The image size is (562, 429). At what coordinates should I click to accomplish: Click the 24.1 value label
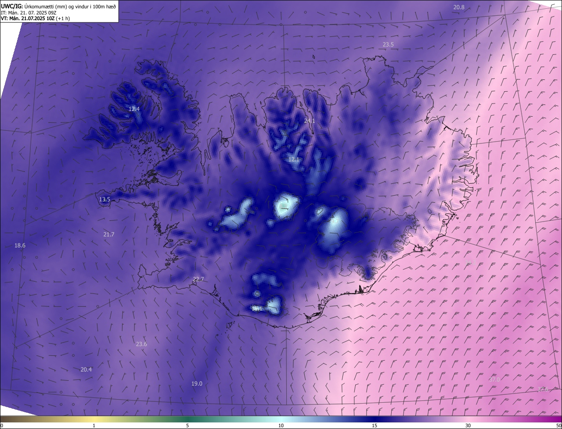click(x=310, y=121)
